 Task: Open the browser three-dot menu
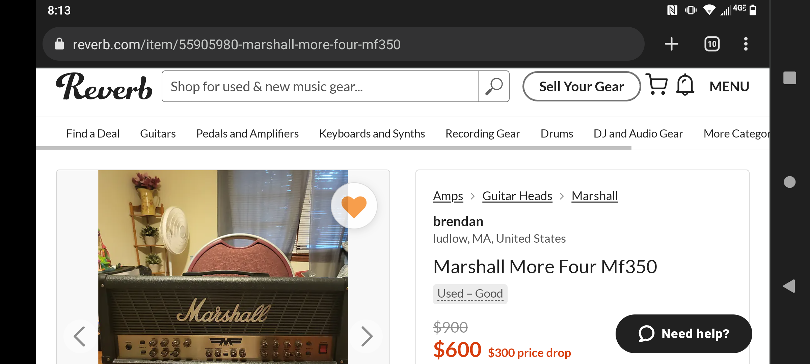[746, 44]
